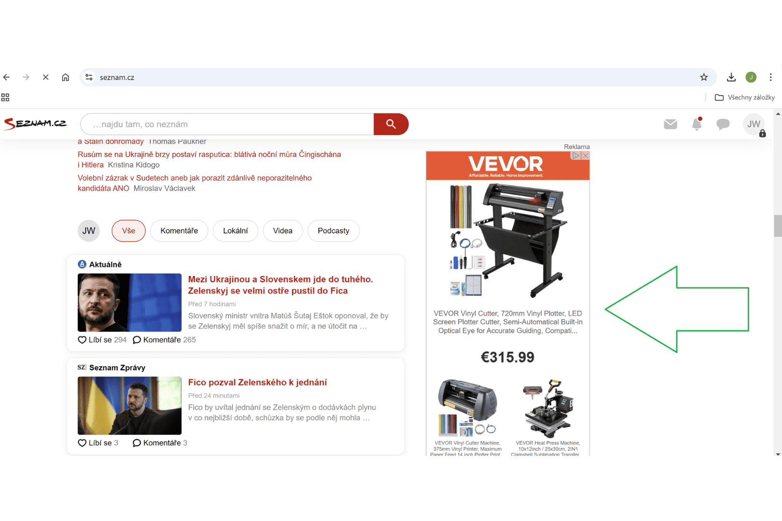782x521 pixels.
Task: Open the JW account avatar in header
Action: point(754,124)
